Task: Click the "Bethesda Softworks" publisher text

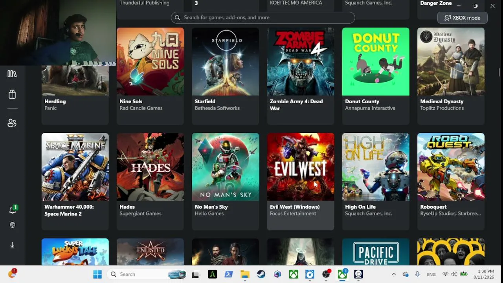Action: 217,108
